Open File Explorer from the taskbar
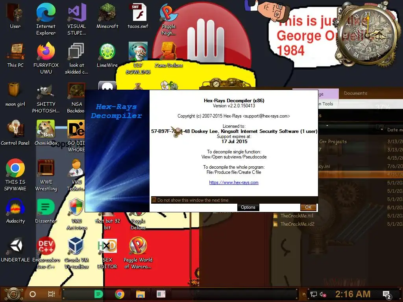Screen dimensions: 403x302 tap(140, 294)
